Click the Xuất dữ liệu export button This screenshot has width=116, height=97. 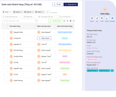coord(55,21)
